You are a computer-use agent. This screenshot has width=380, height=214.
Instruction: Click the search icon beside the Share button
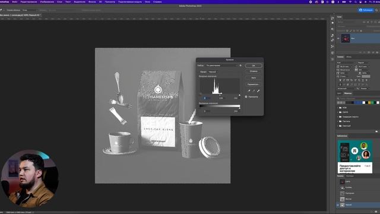376,10
